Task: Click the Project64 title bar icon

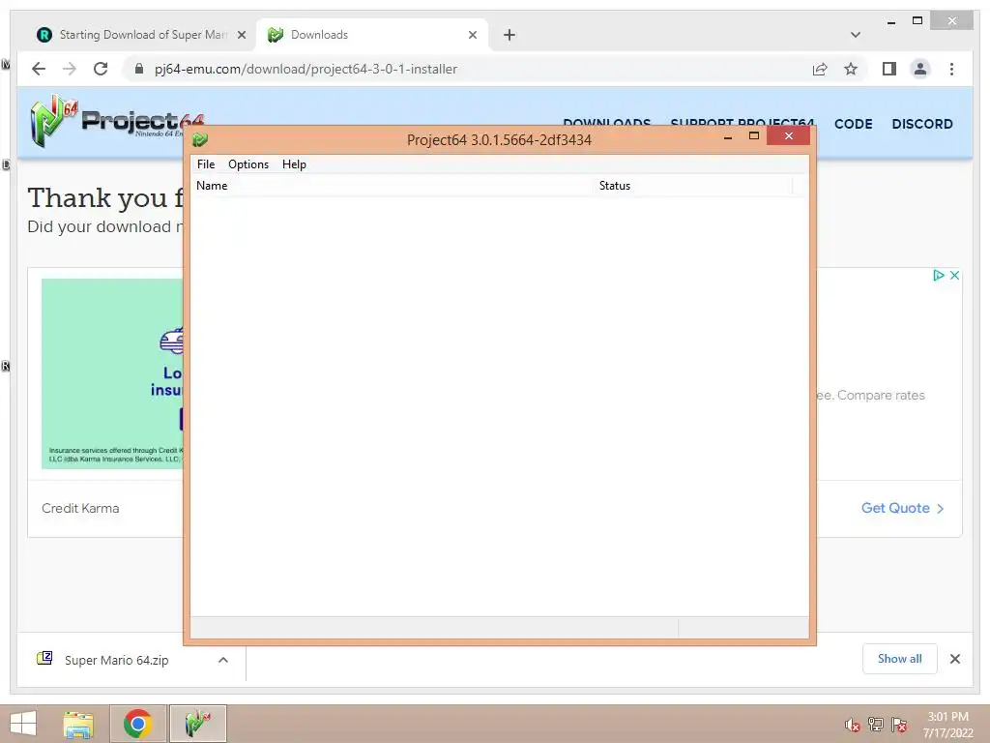Action: 200,139
